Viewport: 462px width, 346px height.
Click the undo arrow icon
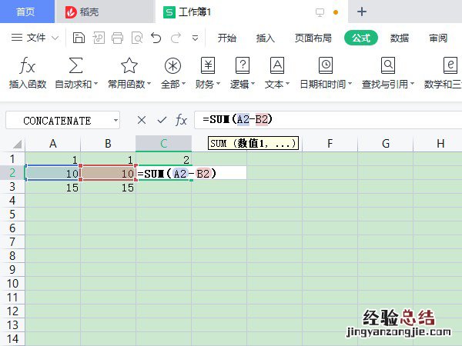pos(156,38)
